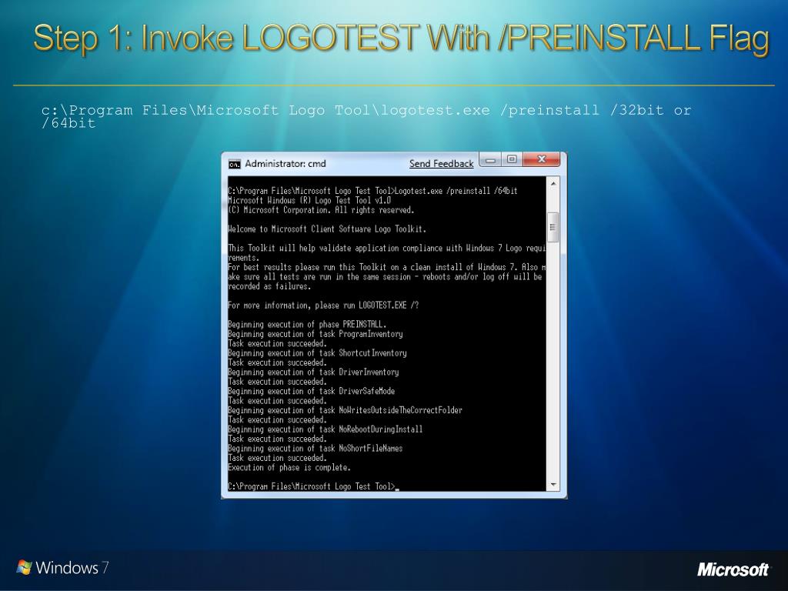Open the Send Feedback link

click(x=441, y=164)
